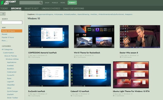Click comment icon under Ubuntu Light Theme

(114, 96)
